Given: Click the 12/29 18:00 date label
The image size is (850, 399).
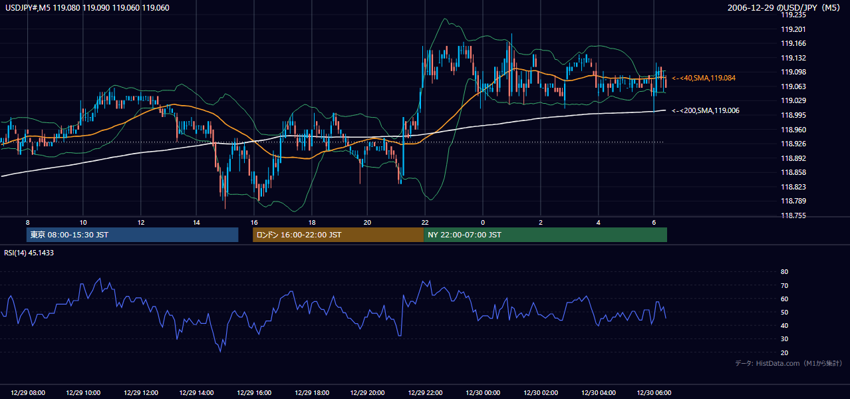Looking at the screenshot, I should (x=311, y=392).
